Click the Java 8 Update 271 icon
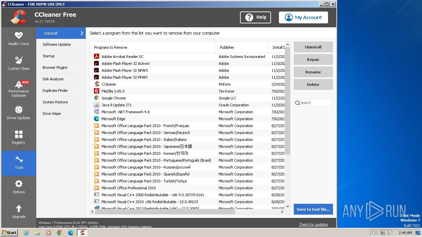This screenshot has width=422, height=237. tap(97, 105)
